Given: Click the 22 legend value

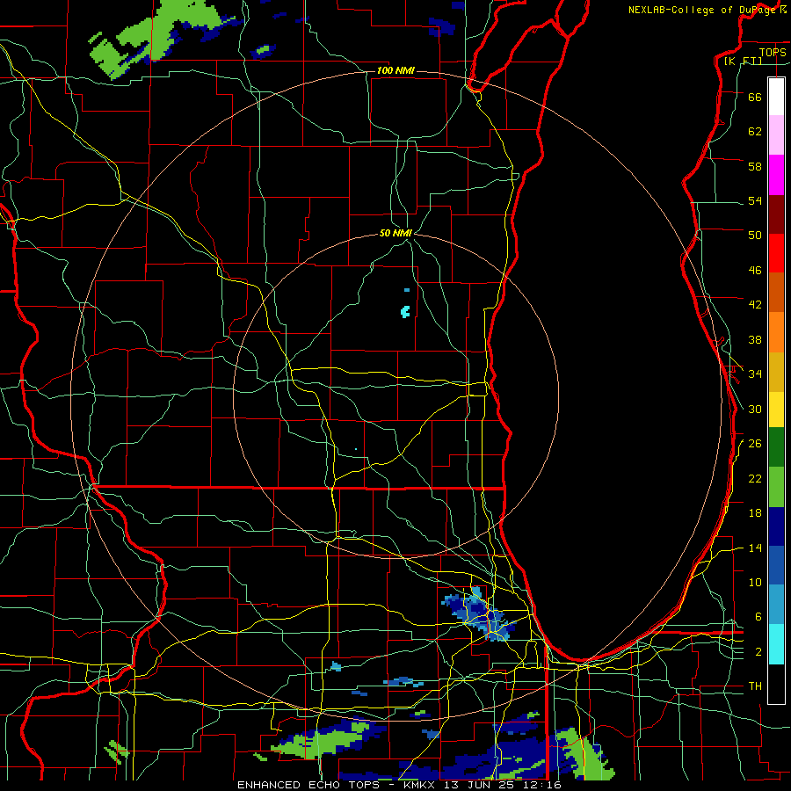Looking at the screenshot, I should pos(755,479).
